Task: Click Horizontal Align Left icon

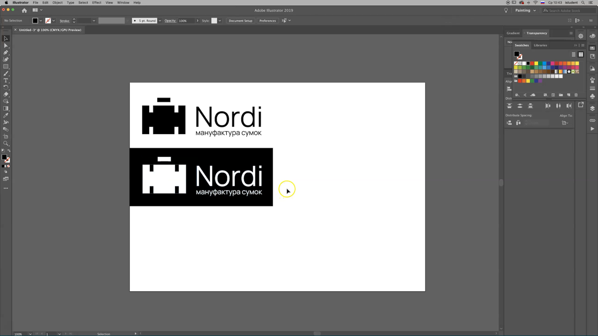Action: click(509, 89)
